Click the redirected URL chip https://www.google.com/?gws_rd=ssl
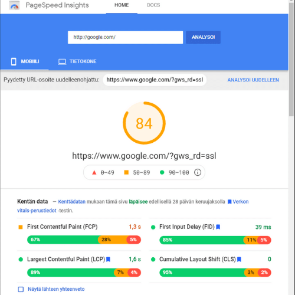295x295 pixels. (155, 80)
